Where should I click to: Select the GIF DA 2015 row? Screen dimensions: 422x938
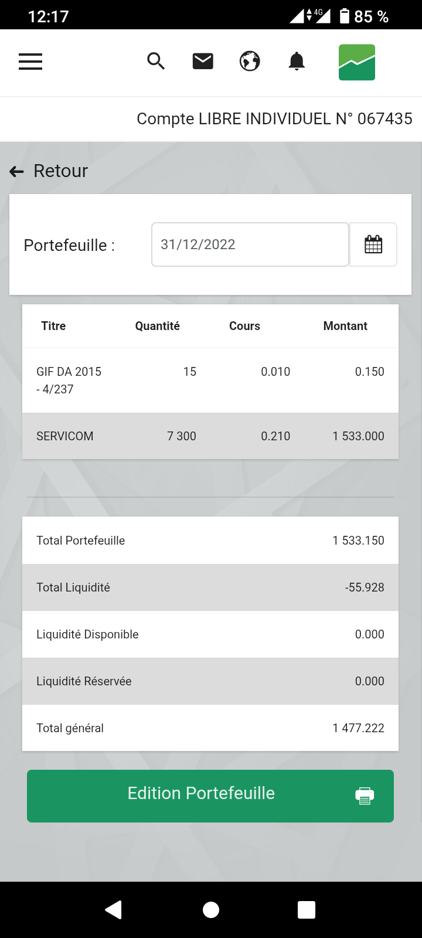pos(210,380)
